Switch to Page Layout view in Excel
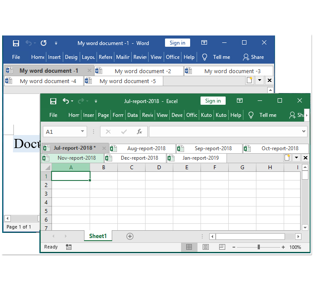314x290 pixels. 206,247
